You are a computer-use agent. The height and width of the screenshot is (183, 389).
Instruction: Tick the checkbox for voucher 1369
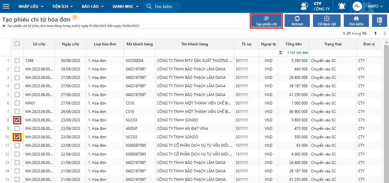click(17, 61)
